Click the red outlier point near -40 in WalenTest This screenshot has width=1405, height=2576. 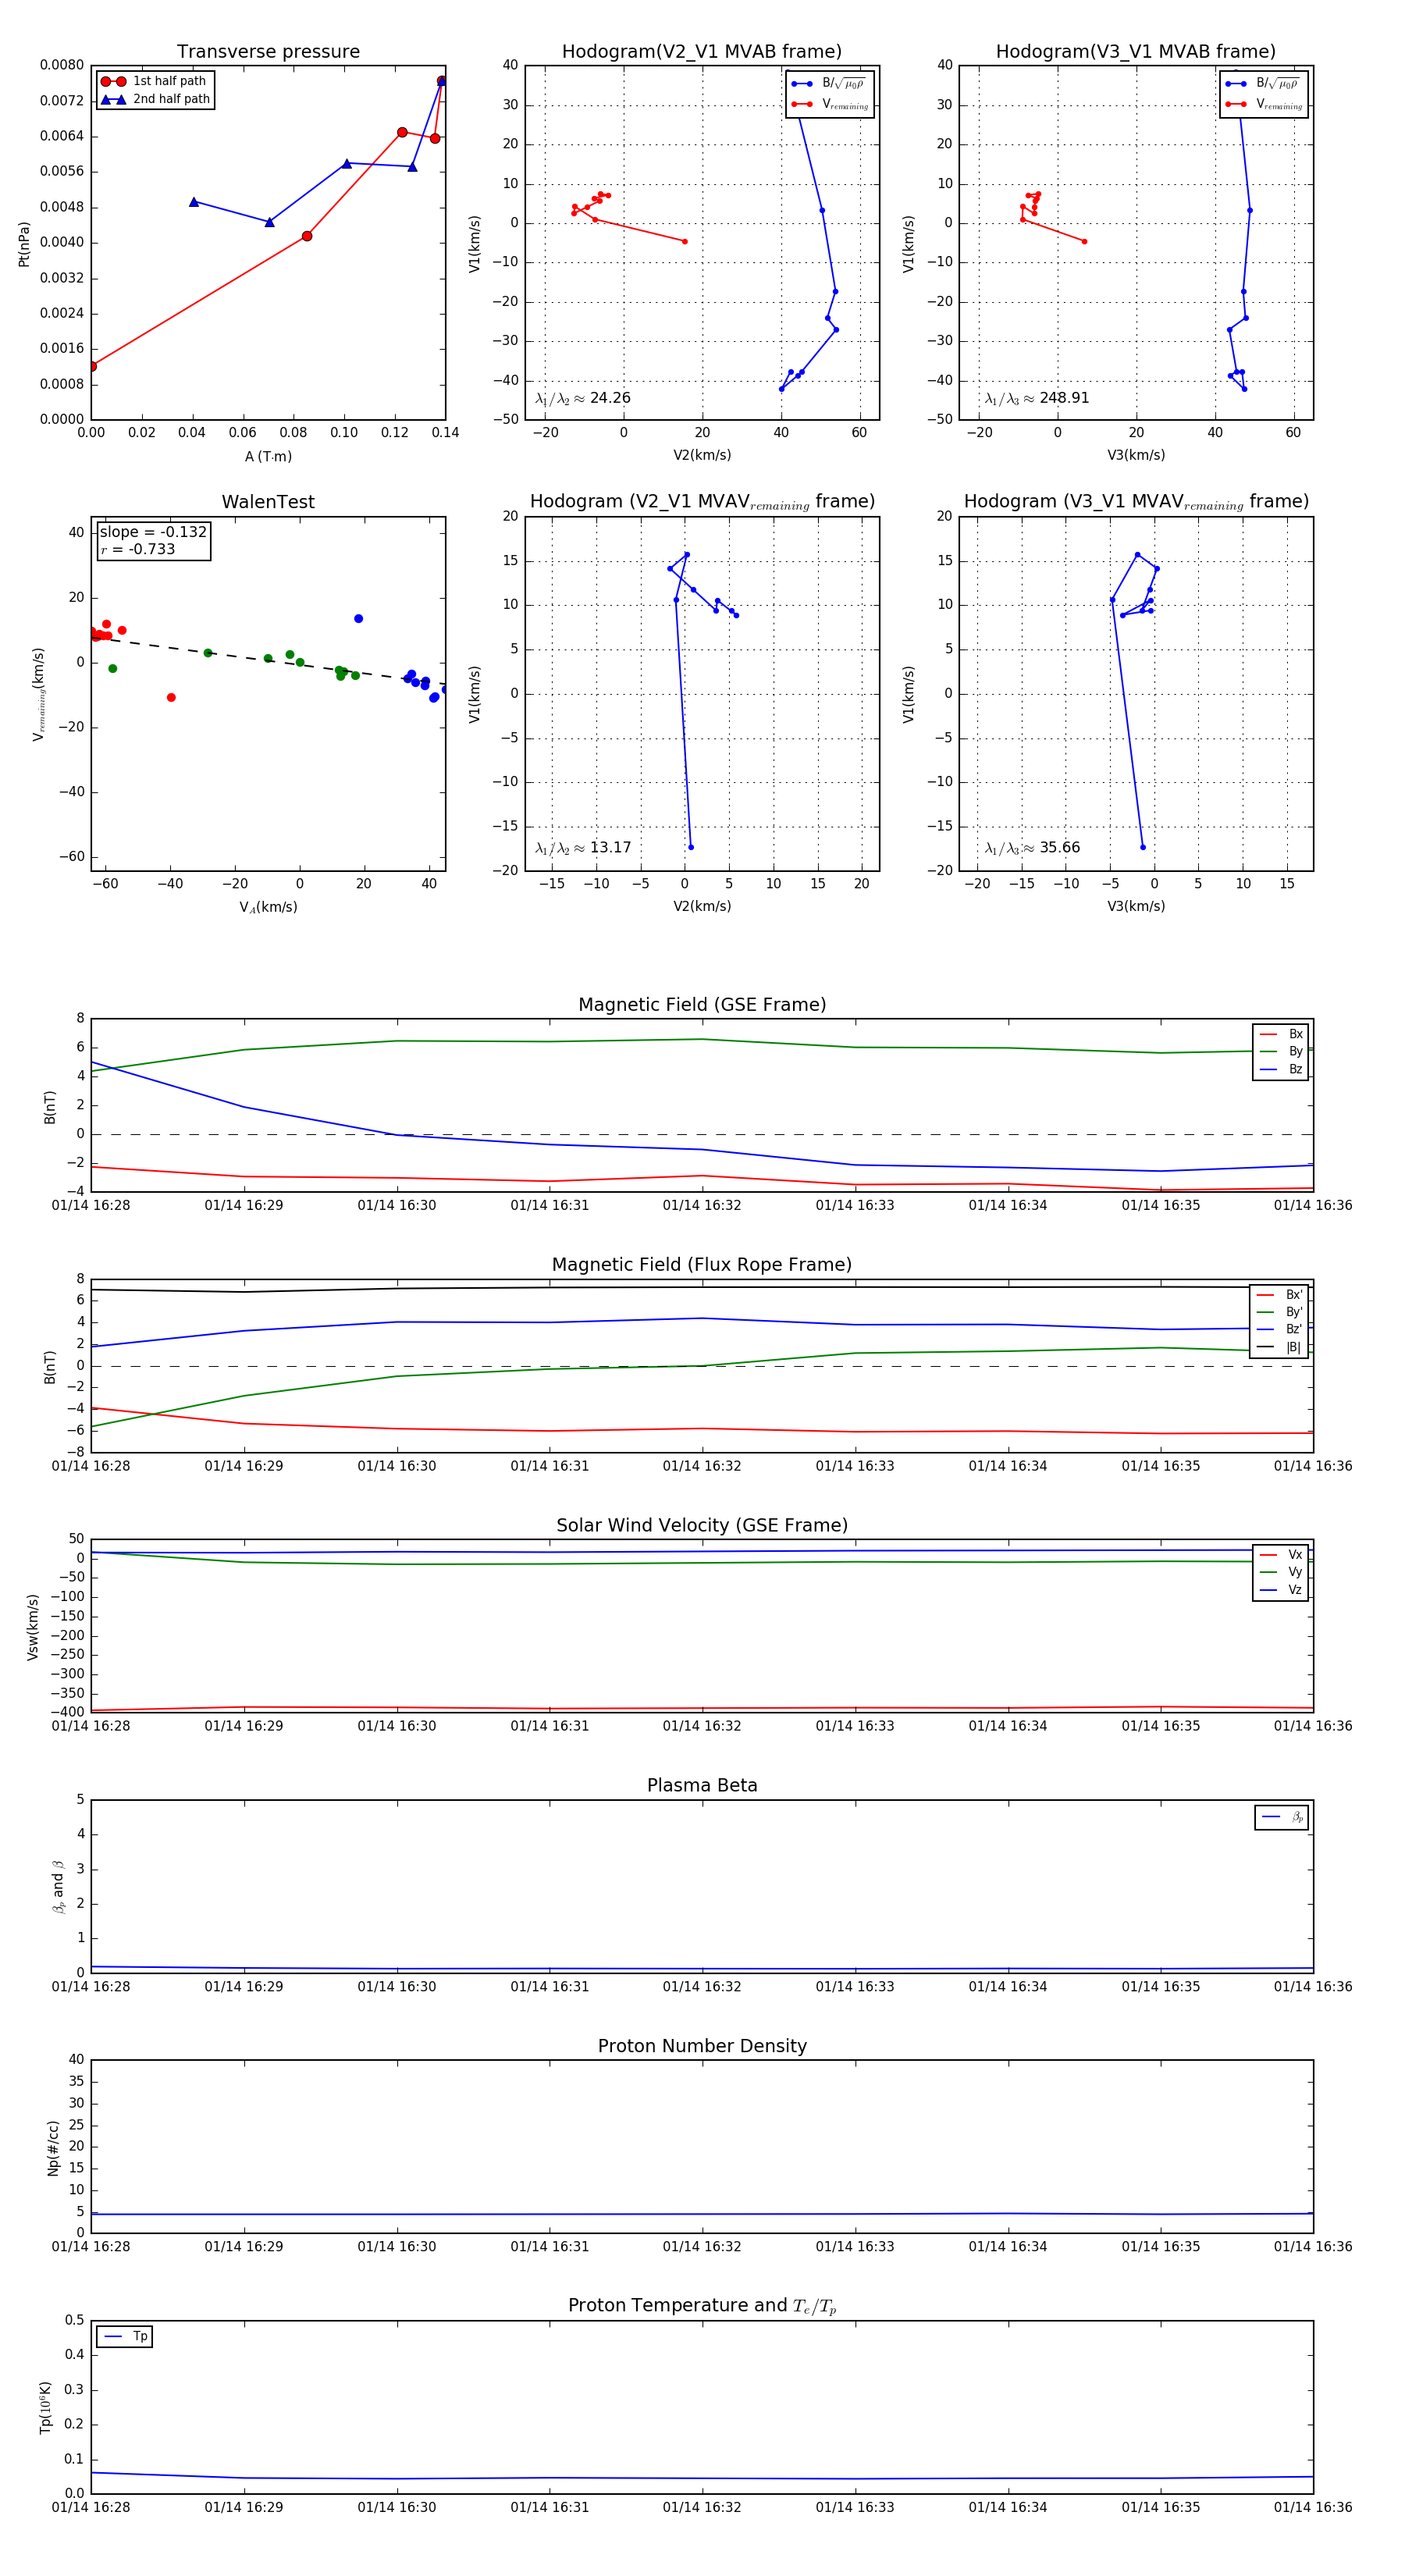tap(171, 697)
